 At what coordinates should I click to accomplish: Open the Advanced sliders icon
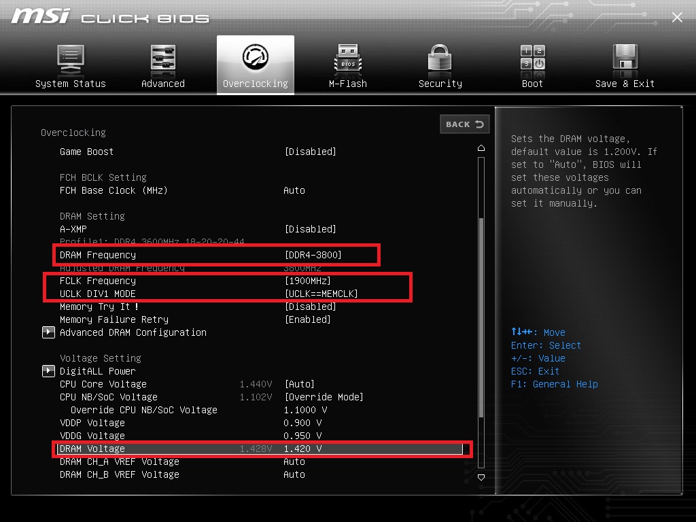click(x=163, y=59)
